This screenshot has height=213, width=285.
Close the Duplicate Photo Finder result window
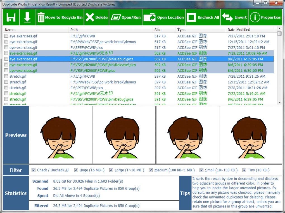(x=276, y=3)
